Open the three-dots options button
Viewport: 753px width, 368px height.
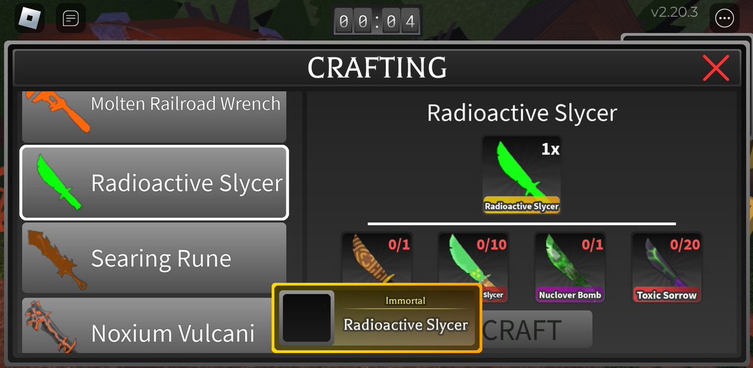[x=725, y=19]
